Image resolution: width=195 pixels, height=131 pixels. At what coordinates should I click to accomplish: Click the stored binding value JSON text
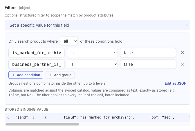(x=98, y=117)
